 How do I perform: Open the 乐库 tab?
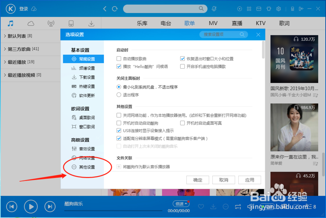point(142,23)
